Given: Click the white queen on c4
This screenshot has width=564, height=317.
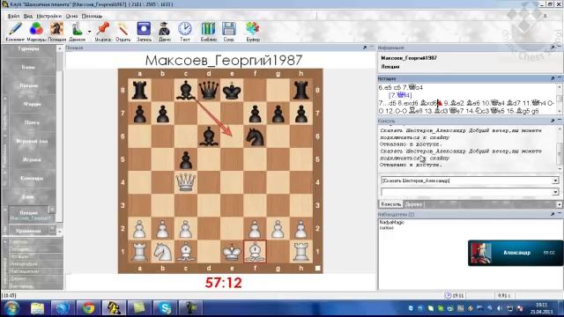Looking at the screenshot, I should point(186,182).
